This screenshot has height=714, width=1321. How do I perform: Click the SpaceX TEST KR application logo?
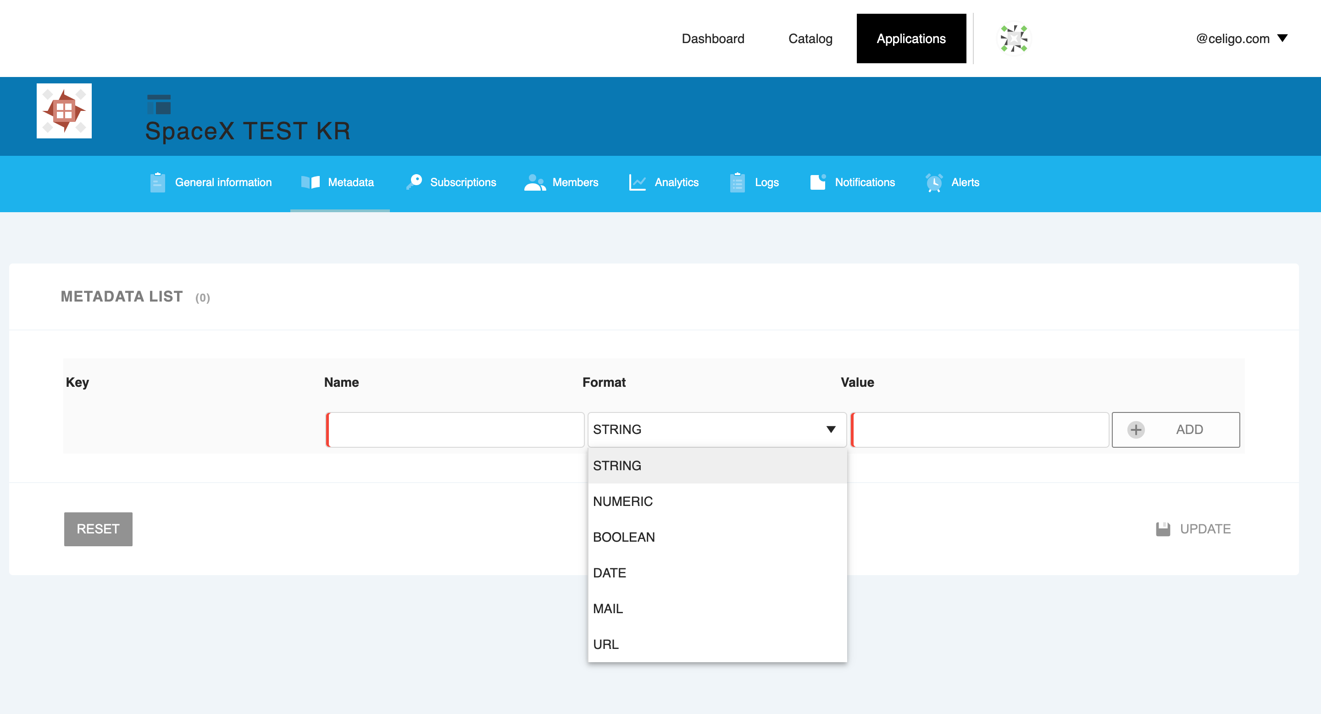click(x=64, y=110)
